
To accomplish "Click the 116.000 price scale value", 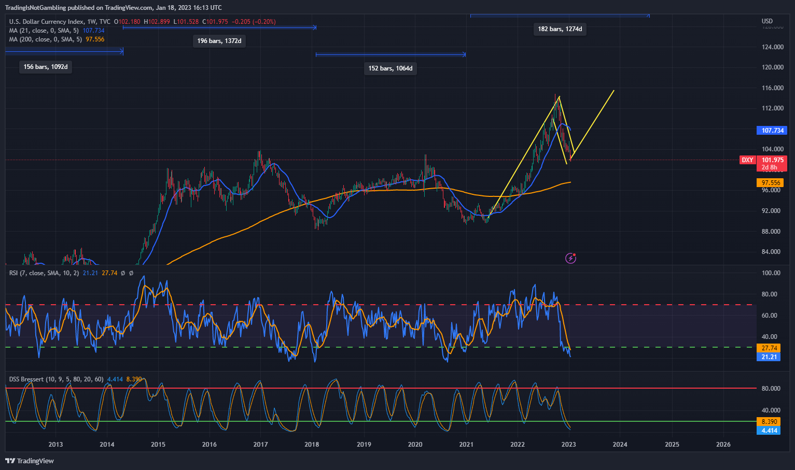I will (773, 88).
